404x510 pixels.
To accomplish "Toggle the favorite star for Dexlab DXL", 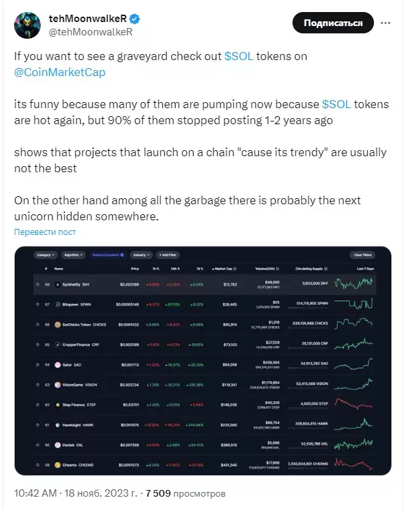I will pos(38,445).
